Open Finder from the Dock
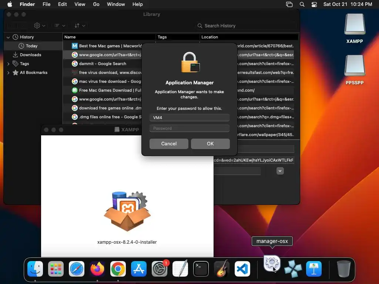Screen dimensions: 379x284 tap(35, 269)
